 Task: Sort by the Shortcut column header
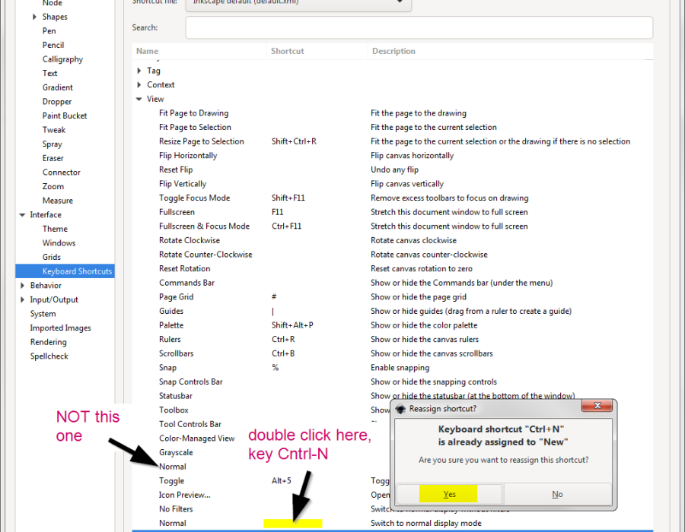coord(317,51)
